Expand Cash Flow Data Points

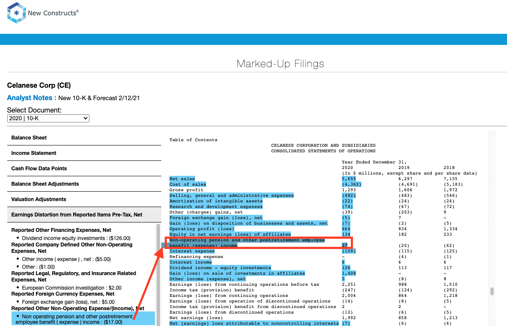pyautogui.click(x=84, y=169)
